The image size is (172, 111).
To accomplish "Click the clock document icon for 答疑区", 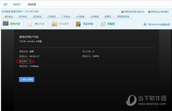I will (103, 24).
